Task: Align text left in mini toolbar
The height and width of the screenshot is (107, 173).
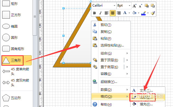Action: (x=106, y=13)
